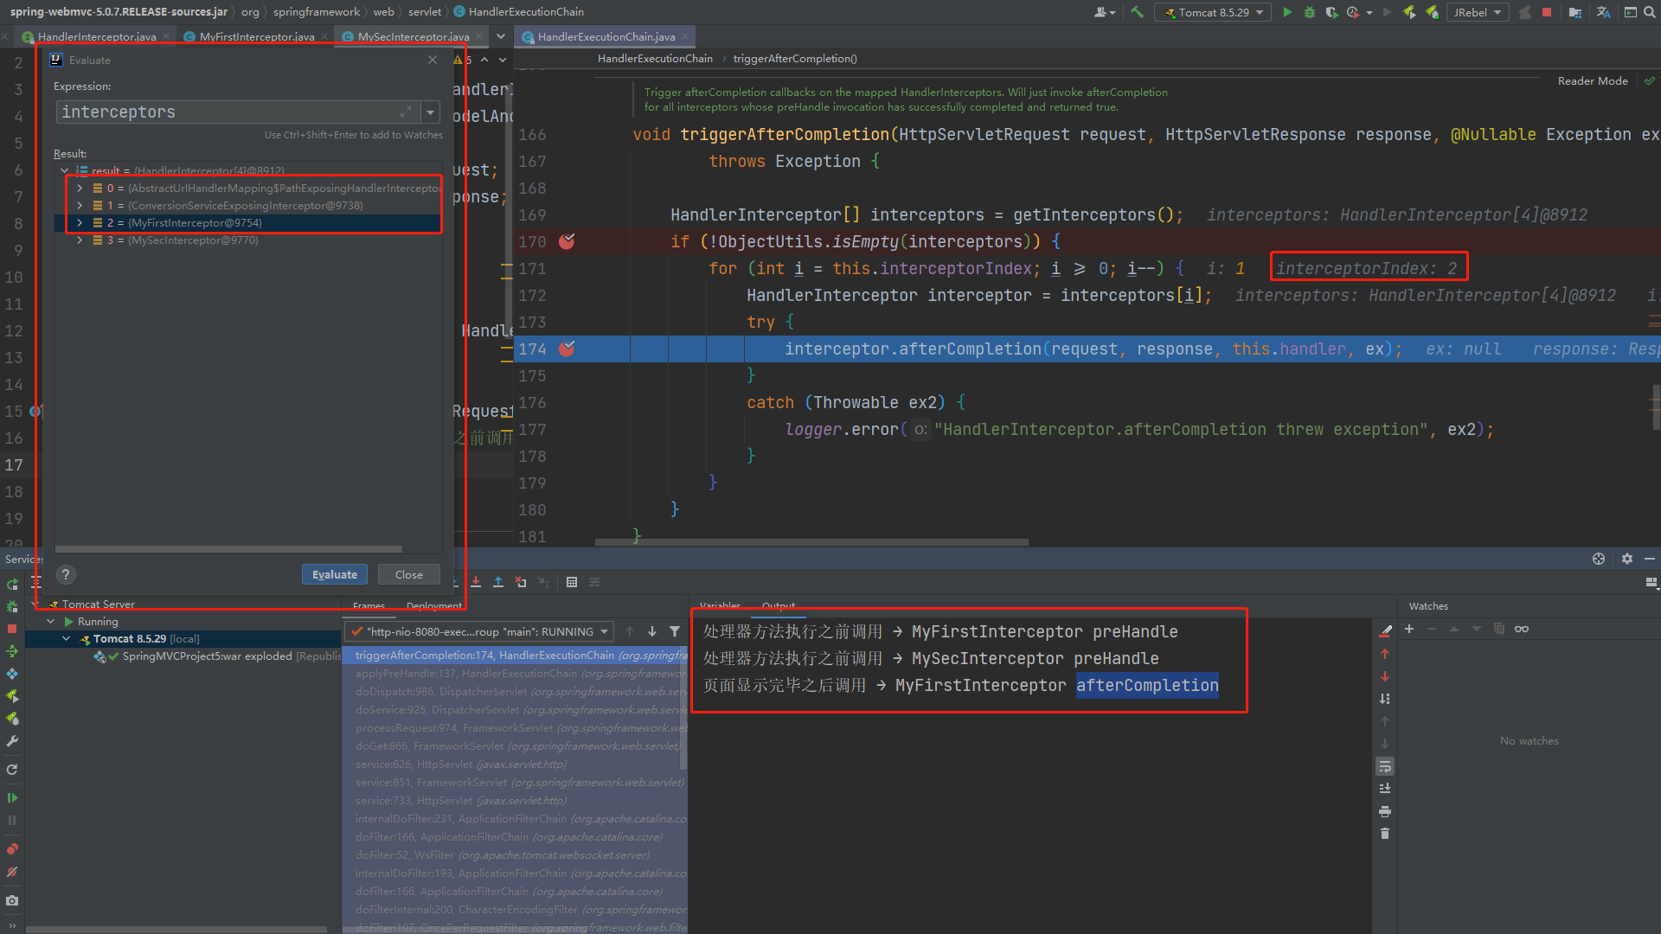Click the red up-arrow in console sidebar
This screenshot has width=1661, height=934.
point(1385,654)
